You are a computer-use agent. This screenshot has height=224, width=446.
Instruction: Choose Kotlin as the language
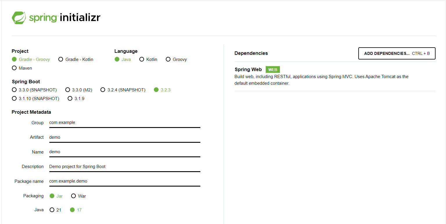point(142,59)
